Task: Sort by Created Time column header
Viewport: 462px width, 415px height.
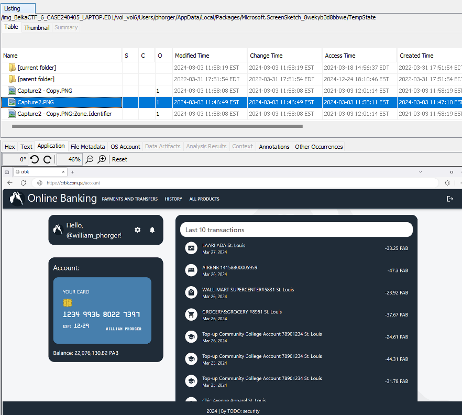Action: click(x=430, y=56)
